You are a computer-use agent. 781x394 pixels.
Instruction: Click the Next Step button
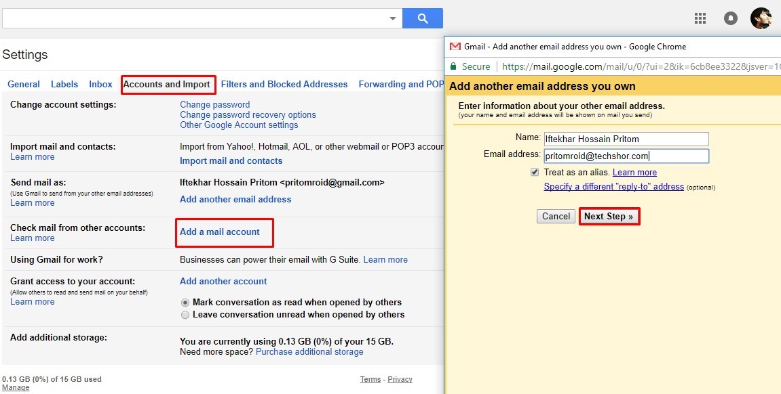[x=609, y=216]
